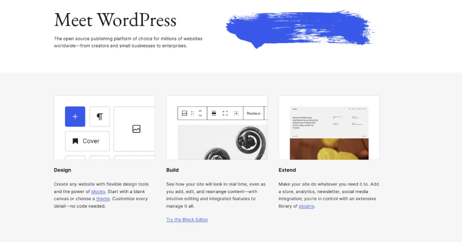Viewport: 462px width, 242px height.
Task: Click the Cover block bookmark icon
Action: pos(75,141)
